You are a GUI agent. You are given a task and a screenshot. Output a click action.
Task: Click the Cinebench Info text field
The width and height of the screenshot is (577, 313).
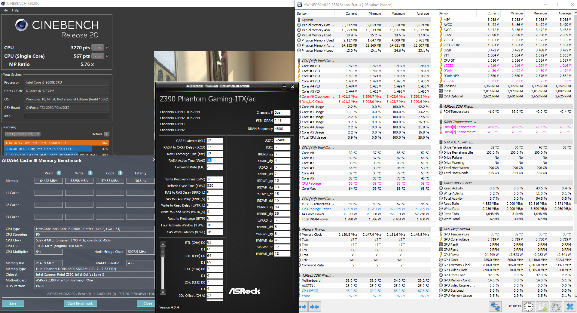point(67,116)
